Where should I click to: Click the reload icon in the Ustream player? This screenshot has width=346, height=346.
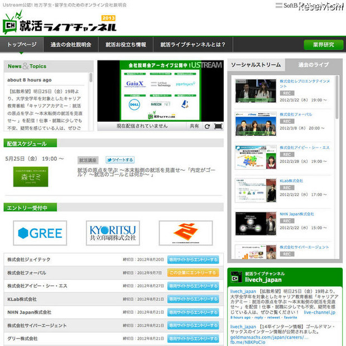coord(207,127)
